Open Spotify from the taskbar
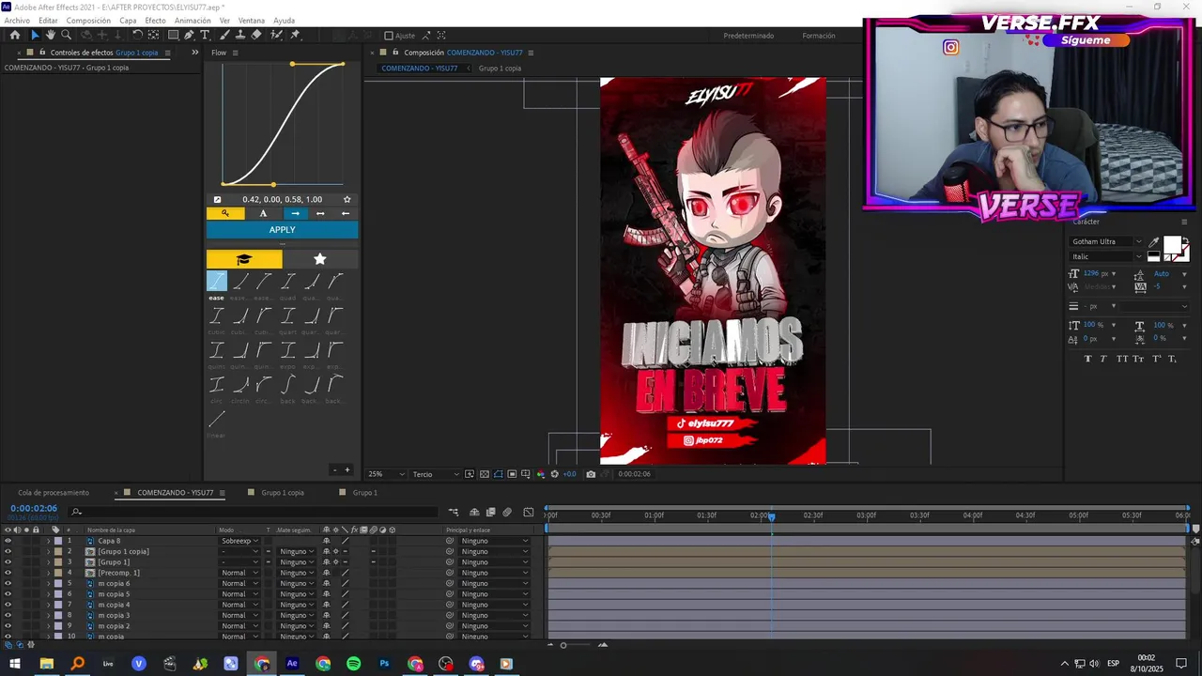 tap(353, 664)
